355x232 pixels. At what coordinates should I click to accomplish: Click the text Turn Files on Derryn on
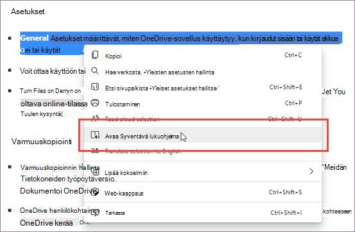[50, 90]
